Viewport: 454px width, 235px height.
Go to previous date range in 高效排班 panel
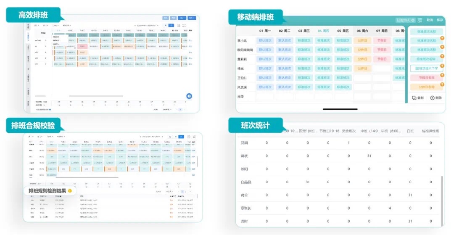(x=135, y=26)
